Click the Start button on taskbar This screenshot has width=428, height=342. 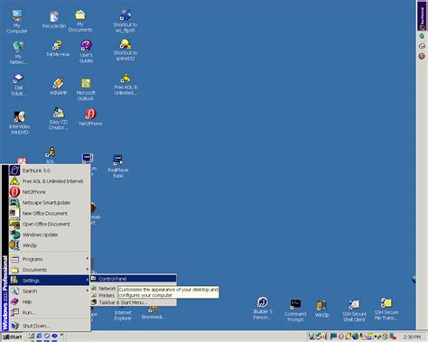click(x=13, y=337)
